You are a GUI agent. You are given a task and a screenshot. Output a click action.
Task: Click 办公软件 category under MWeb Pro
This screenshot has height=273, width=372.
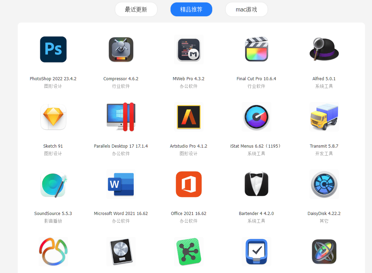pos(189,86)
